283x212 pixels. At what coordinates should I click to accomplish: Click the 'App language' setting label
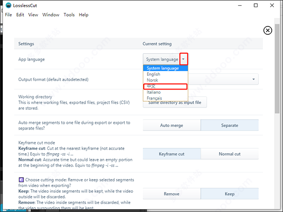click(32, 59)
